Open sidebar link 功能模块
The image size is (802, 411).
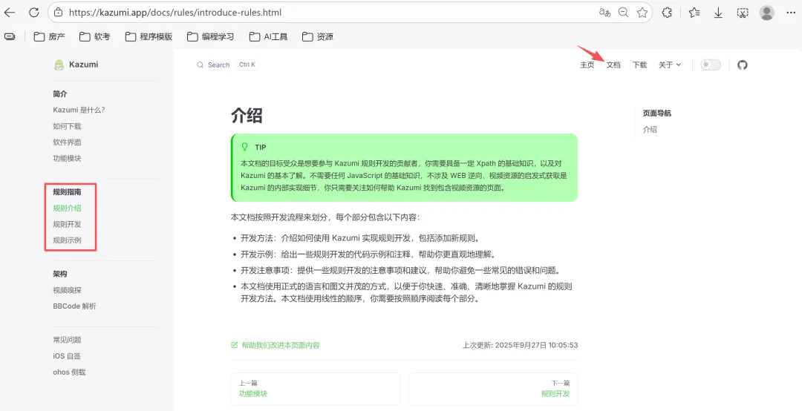point(67,159)
